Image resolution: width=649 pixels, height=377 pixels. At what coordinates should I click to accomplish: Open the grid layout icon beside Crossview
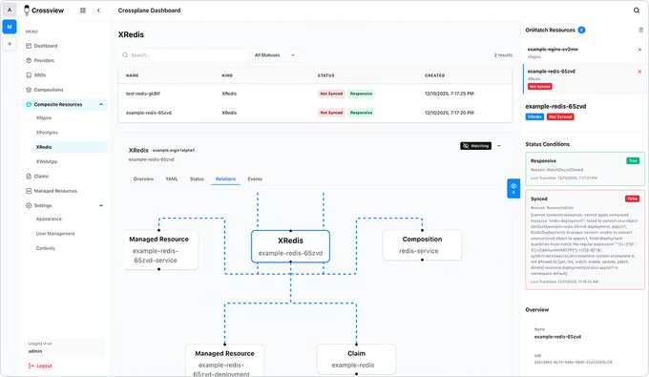(83, 10)
